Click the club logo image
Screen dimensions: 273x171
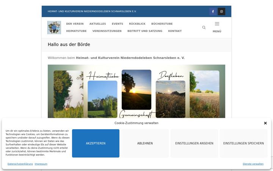pyautogui.click(x=54, y=27)
